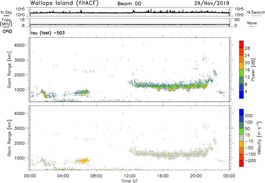Click the 'N.Sky' legend label
The image size is (265, 183).
6,12
